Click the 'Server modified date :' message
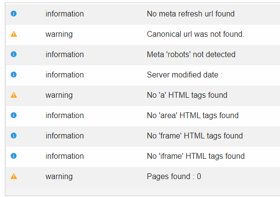280x197 pixels. [x=185, y=75]
